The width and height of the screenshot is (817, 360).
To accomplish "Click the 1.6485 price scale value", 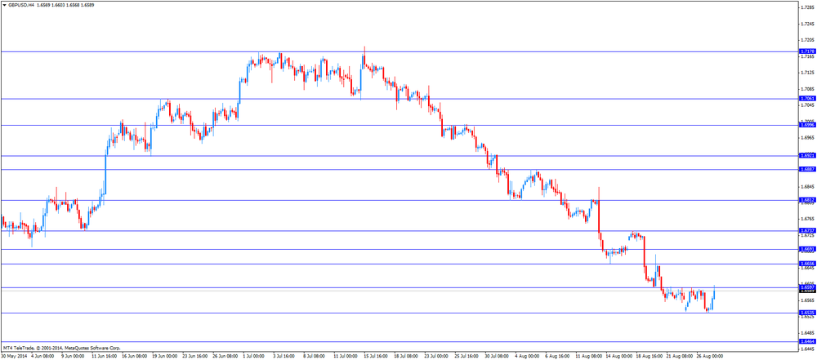I will pos(808,333).
